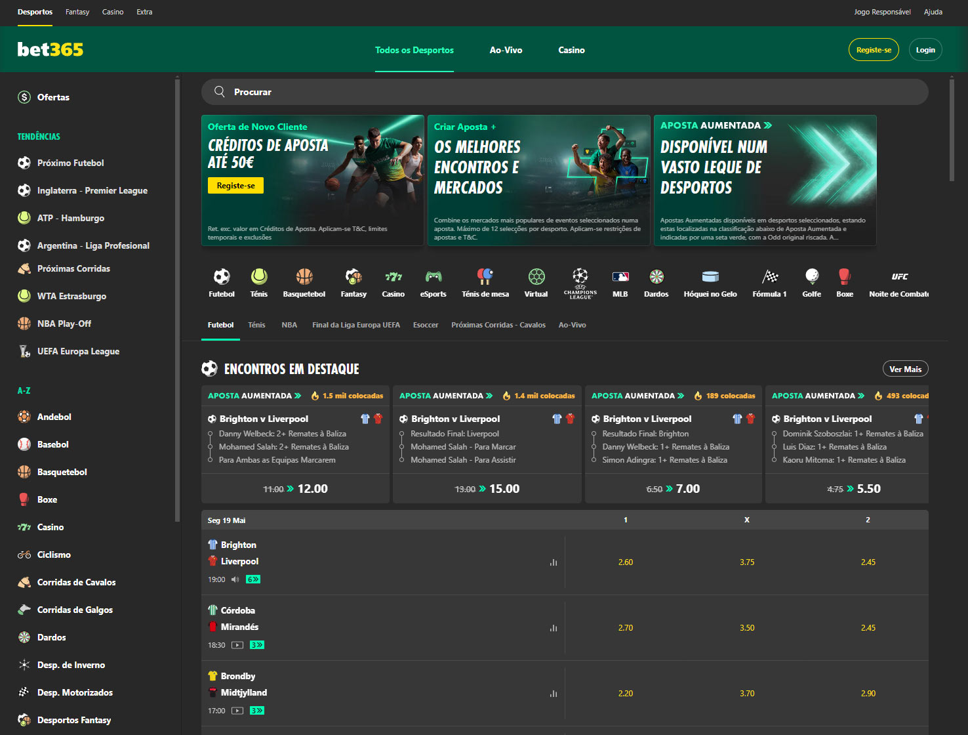Click the yellow Registe-se header button
The image size is (968, 735).
tap(874, 50)
